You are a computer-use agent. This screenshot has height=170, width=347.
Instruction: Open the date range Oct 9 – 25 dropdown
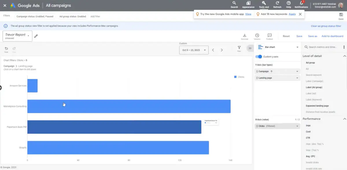[194, 50]
